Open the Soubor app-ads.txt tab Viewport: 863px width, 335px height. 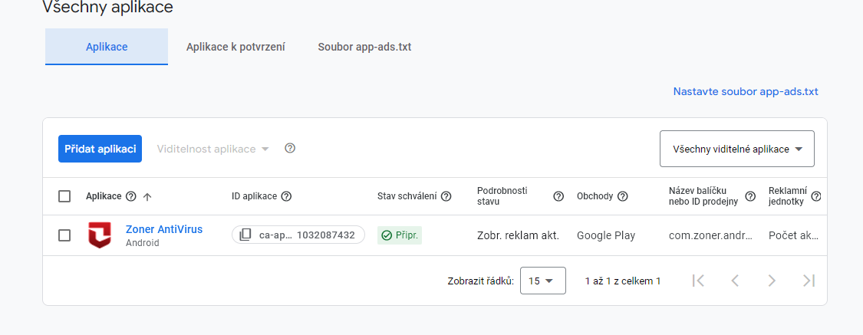point(364,47)
